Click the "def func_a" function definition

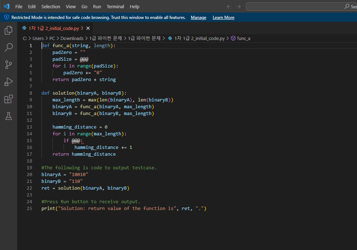point(79,46)
